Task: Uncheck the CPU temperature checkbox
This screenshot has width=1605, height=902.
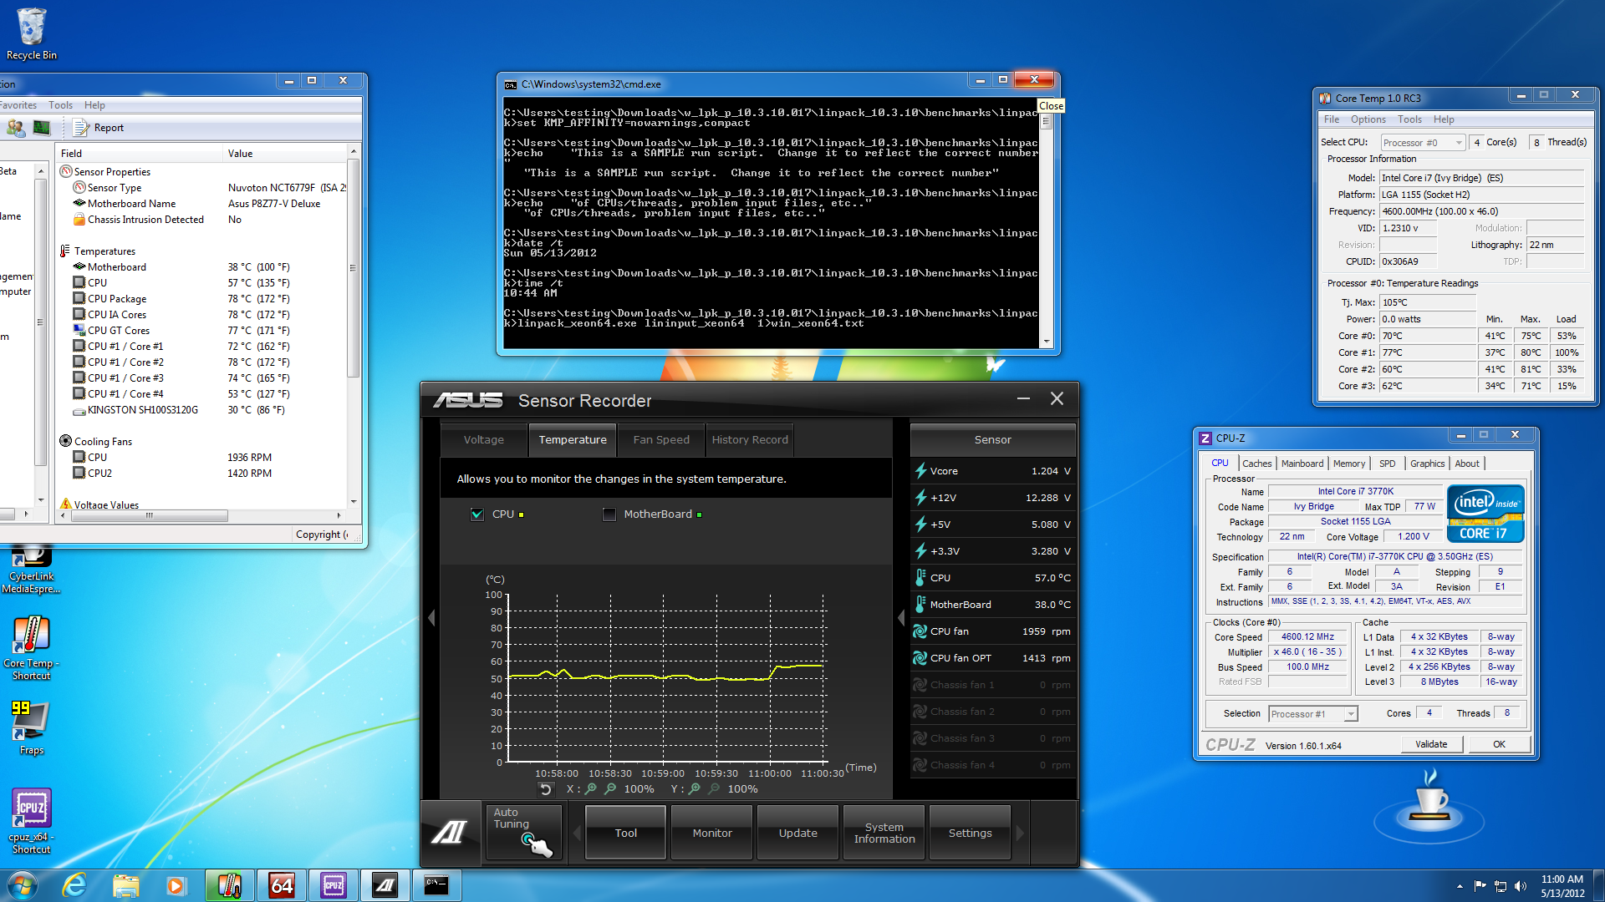Action: point(477,514)
